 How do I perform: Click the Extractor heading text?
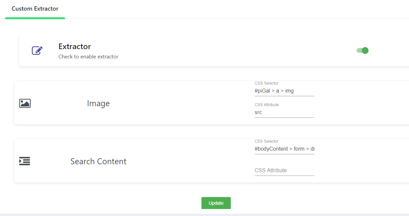(x=75, y=46)
